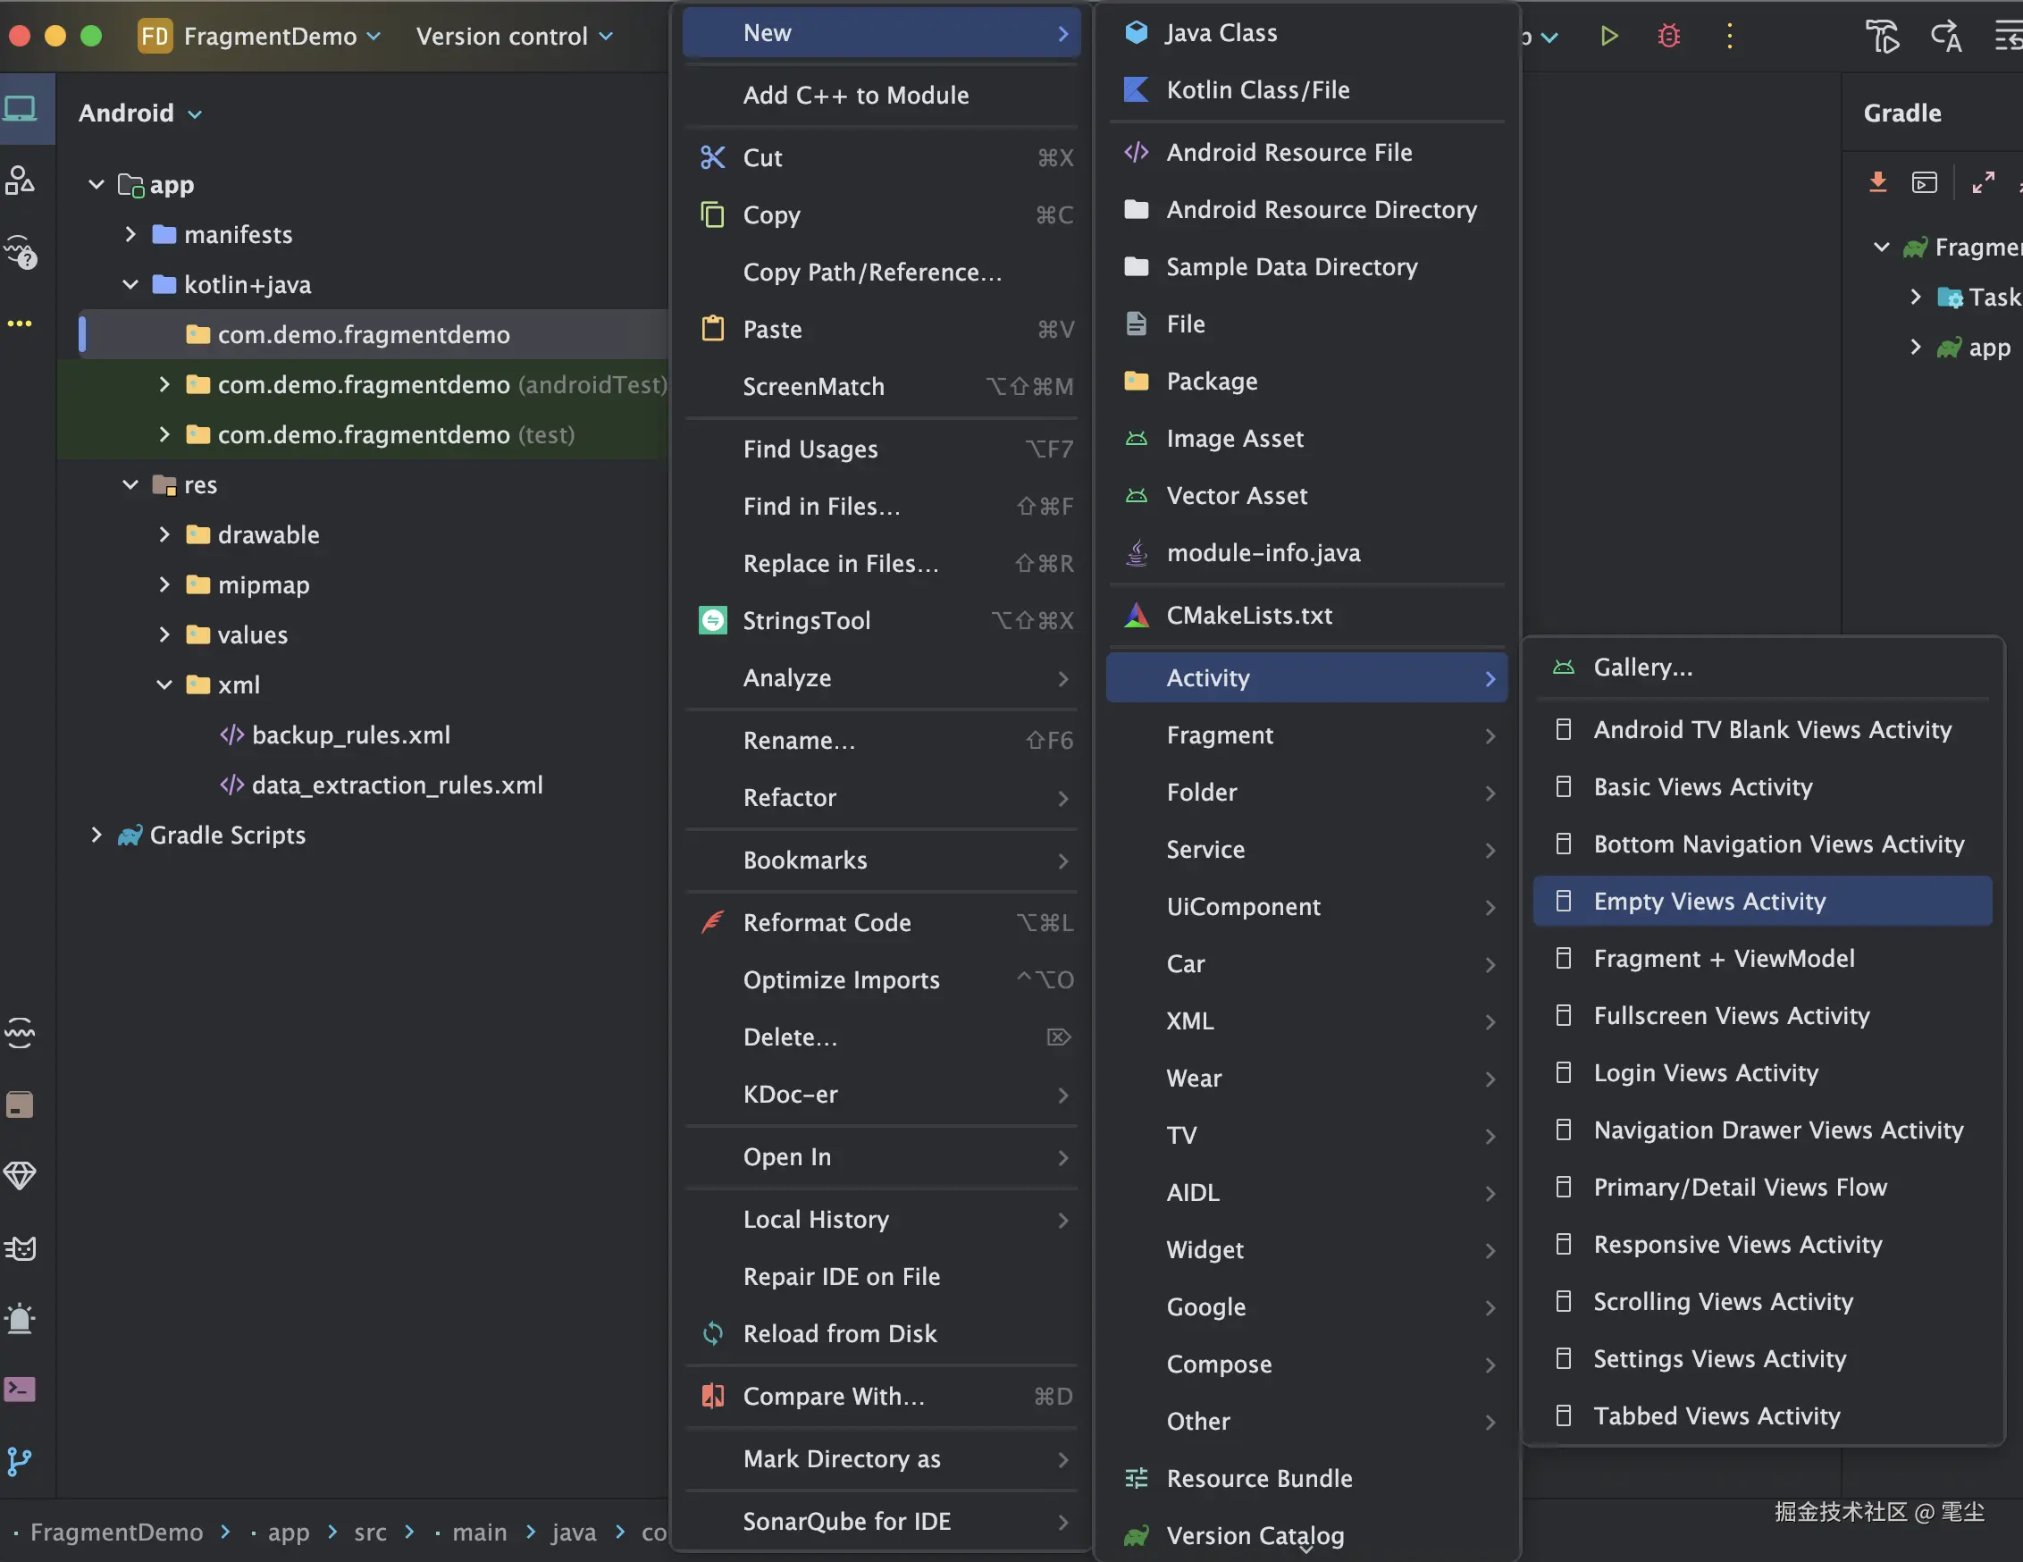Open the Logcat cat icon in sidebar
The width and height of the screenshot is (2023, 1562).
click(x=21, y=1248)
